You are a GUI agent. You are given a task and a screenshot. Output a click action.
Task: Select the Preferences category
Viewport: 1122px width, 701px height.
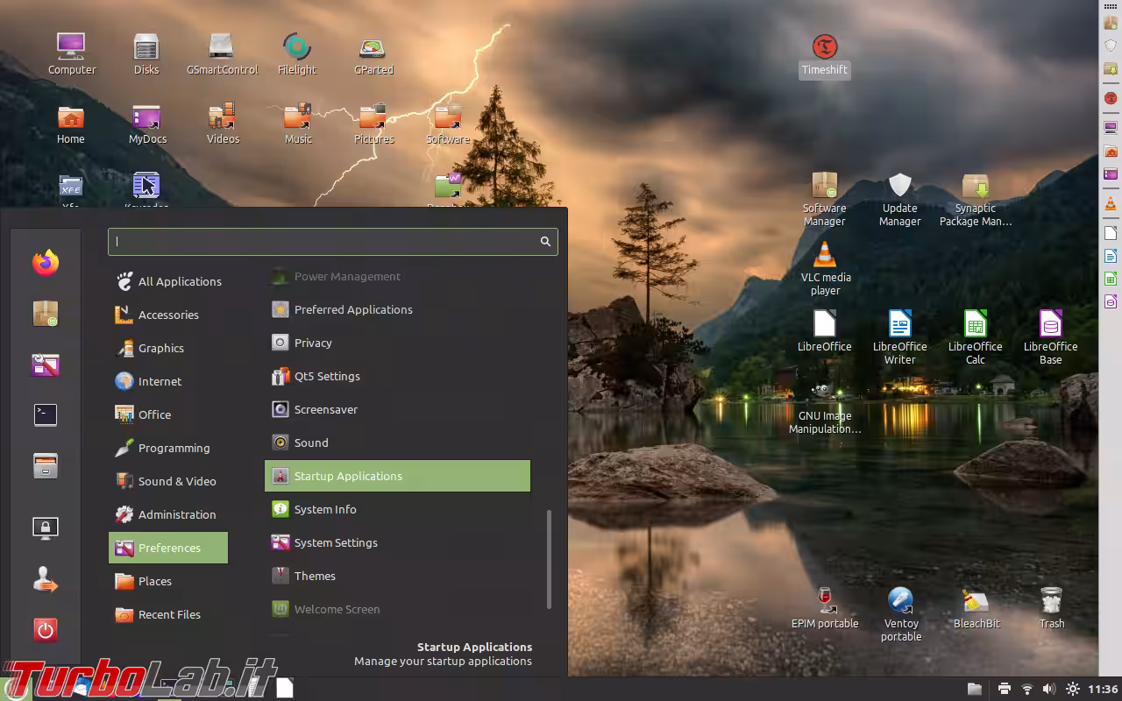pyautogui.click(x=167, y=548)
